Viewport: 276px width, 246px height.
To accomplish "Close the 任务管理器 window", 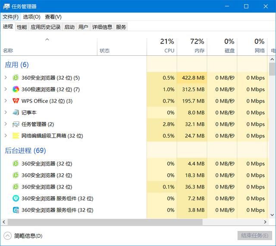I will (x=266, y=6).
